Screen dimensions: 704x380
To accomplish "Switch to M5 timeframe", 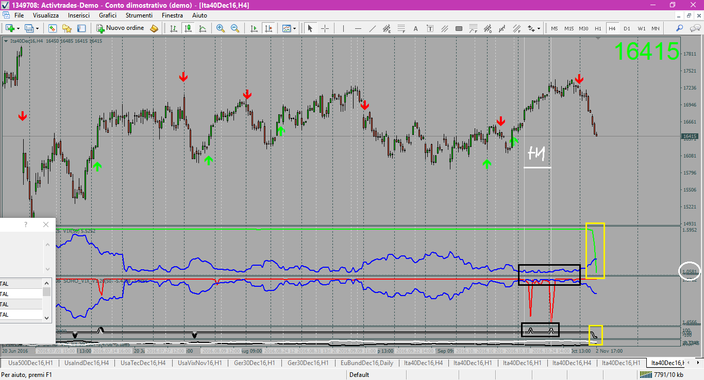I will point(555,28).
